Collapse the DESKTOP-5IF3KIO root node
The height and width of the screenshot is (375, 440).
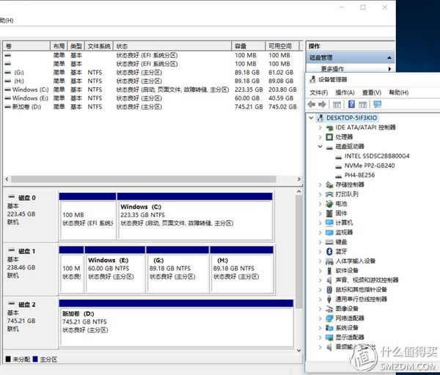click(311, 117)
